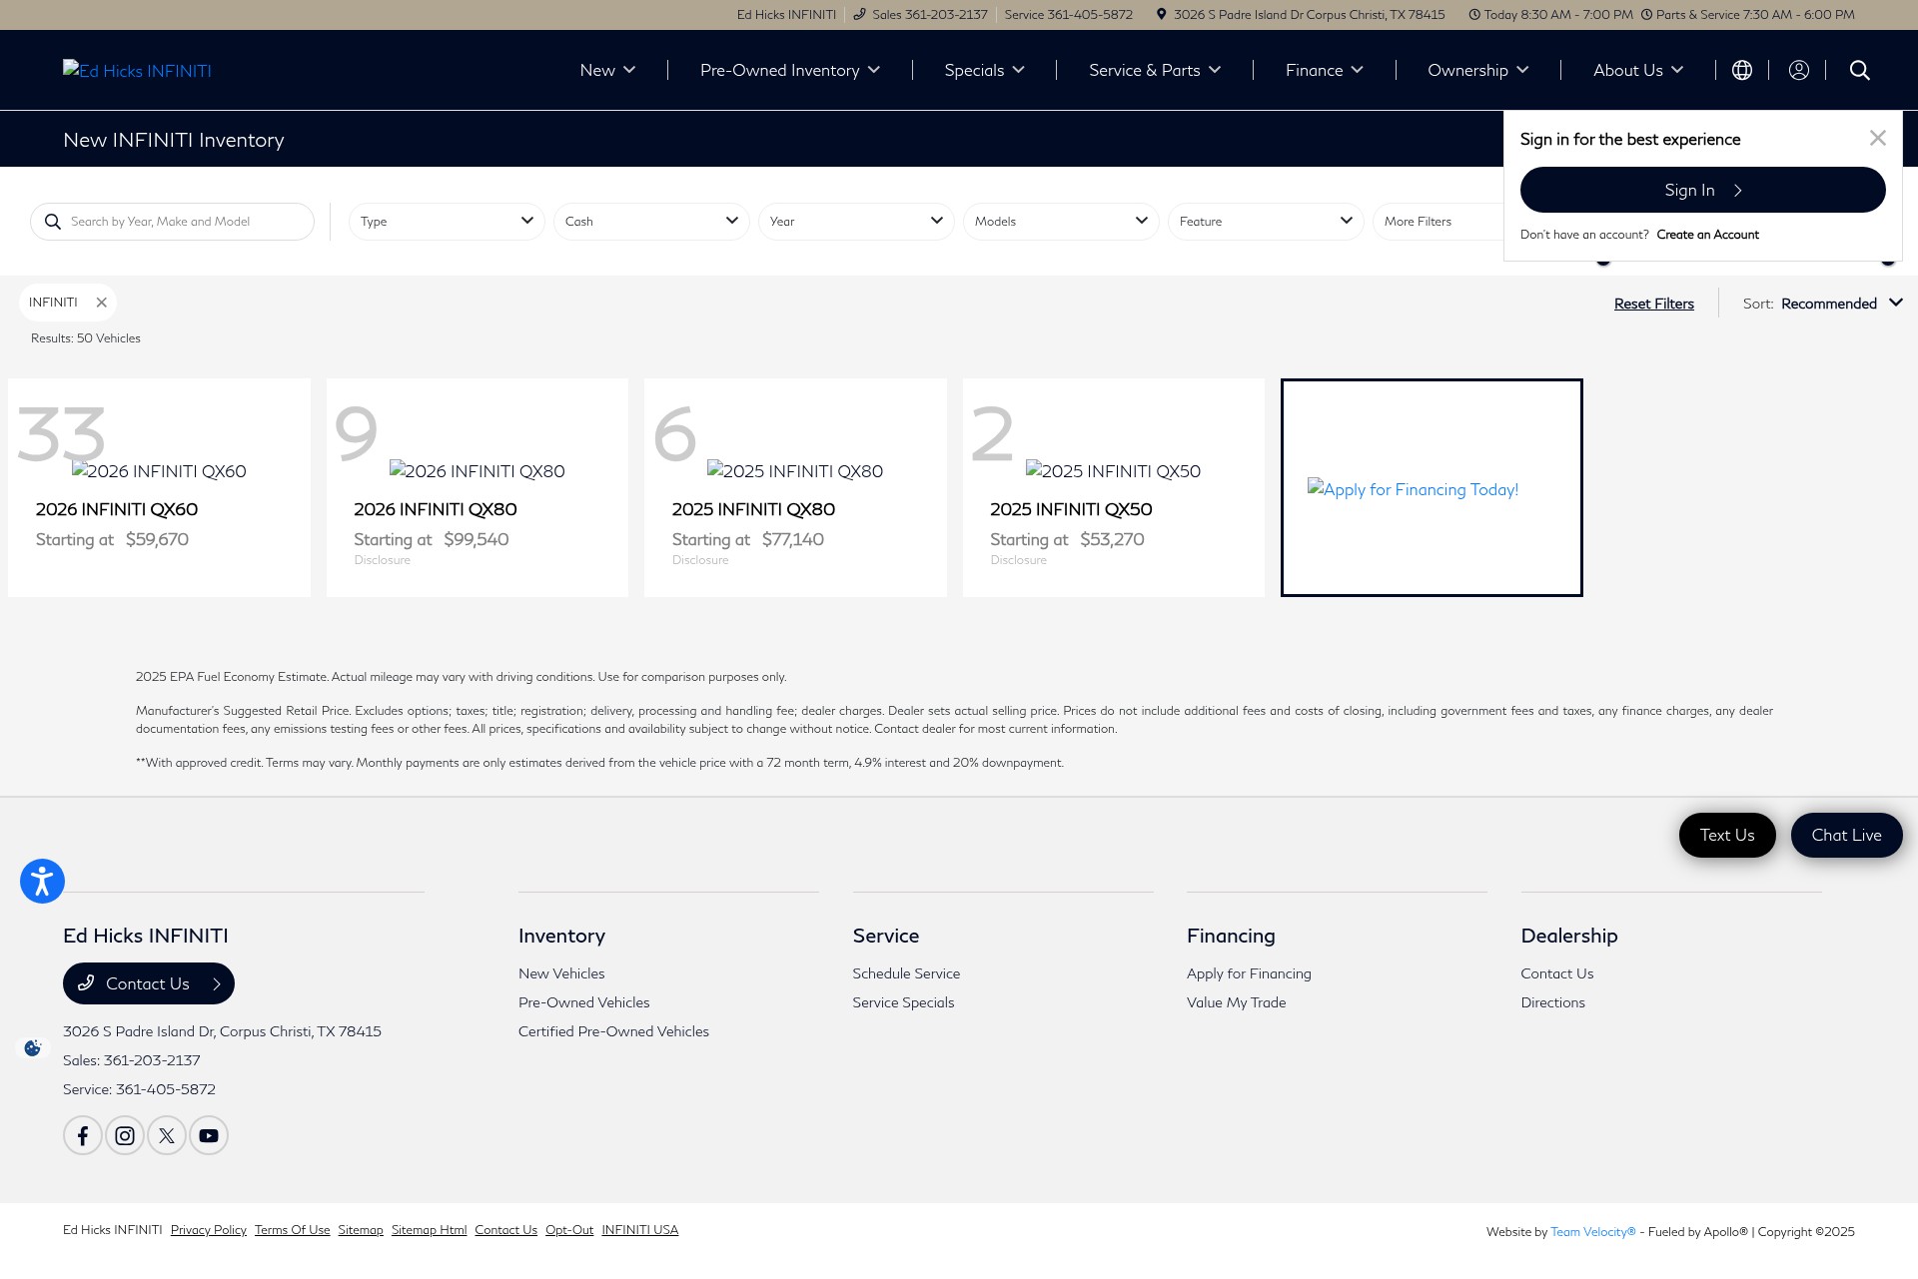Click the Text Us button
This screenshot has width=1918, height=1279.
click(x=1727, y=835)
